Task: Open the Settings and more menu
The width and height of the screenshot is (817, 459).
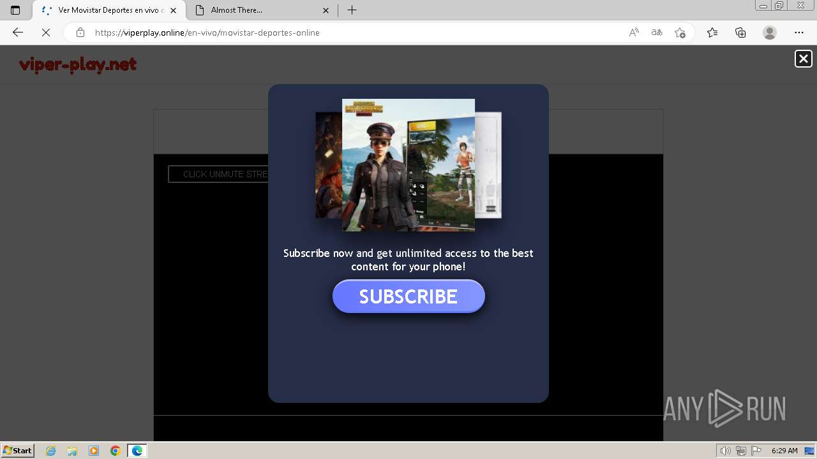Action: (x=799, y=33)
